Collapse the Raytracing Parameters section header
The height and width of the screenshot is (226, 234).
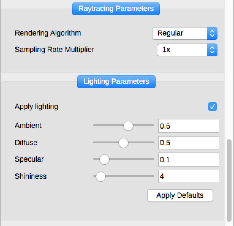pos(116,9)
